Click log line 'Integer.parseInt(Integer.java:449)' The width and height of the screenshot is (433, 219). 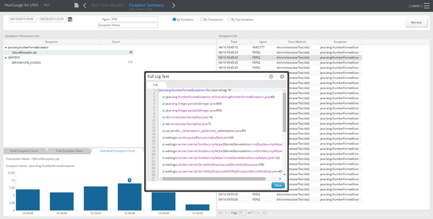(x=192, y=104)
